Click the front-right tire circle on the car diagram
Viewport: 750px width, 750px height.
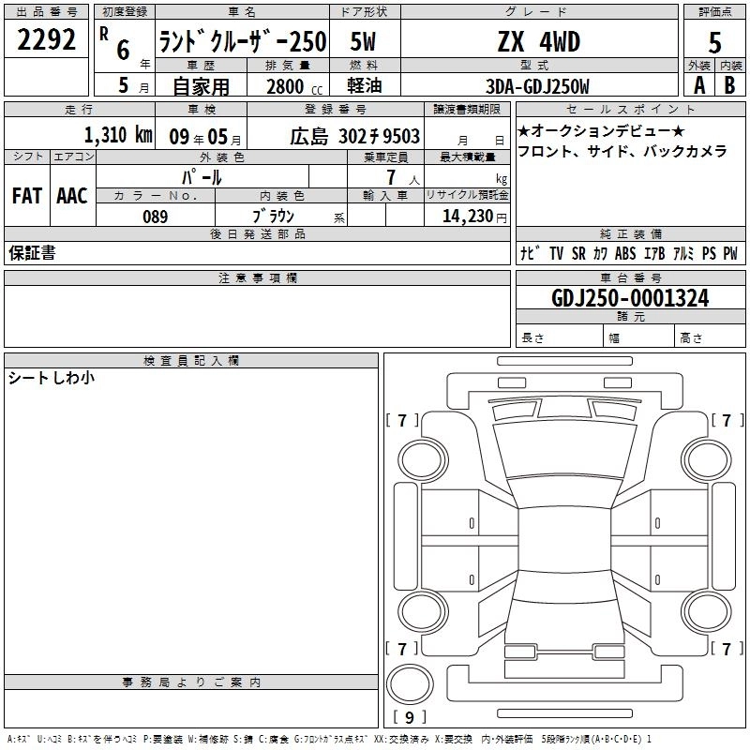point(703,457)
